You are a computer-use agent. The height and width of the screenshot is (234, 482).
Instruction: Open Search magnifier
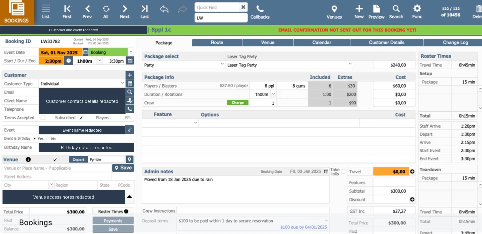[396, 12]
